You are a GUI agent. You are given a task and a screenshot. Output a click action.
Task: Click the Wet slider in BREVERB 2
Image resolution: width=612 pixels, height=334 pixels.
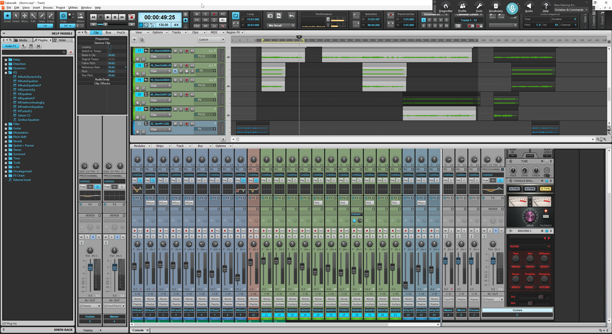(531, 303)
